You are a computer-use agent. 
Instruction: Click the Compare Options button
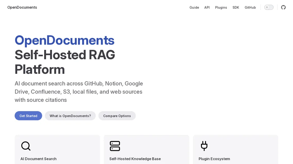117,116
